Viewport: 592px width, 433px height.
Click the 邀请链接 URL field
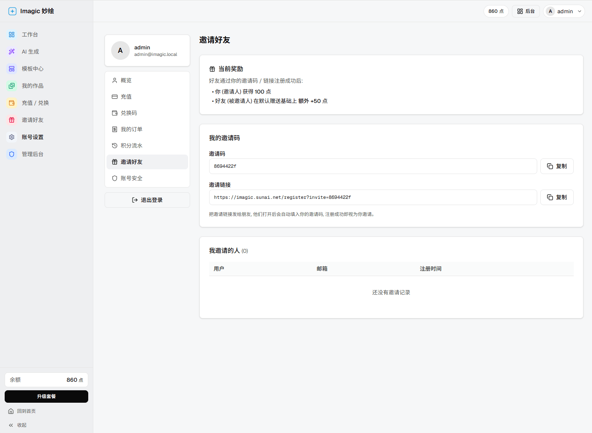click(x=373, y=197)
